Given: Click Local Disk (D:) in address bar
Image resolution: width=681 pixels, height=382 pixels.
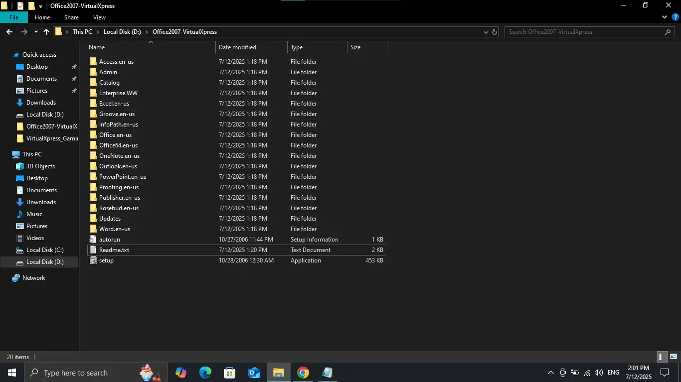Looking at the screenshot, I should pyautogui.click(x=122, y=32).
